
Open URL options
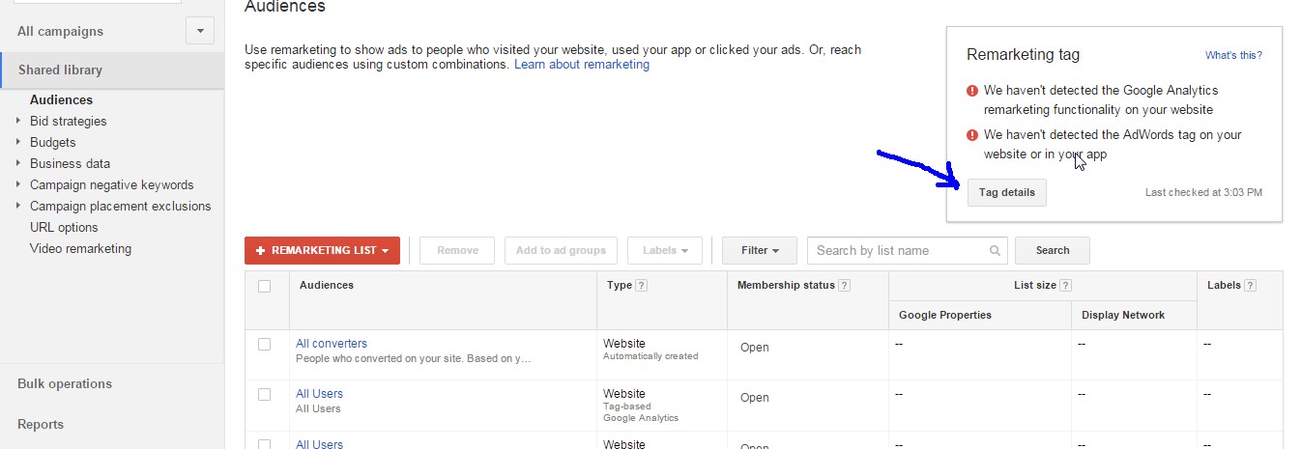pos(64,227)
